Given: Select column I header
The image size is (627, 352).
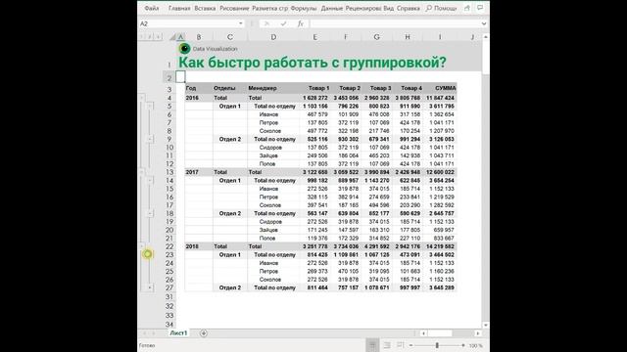Looking at the screenshot, I should click(x=440, y=37).
